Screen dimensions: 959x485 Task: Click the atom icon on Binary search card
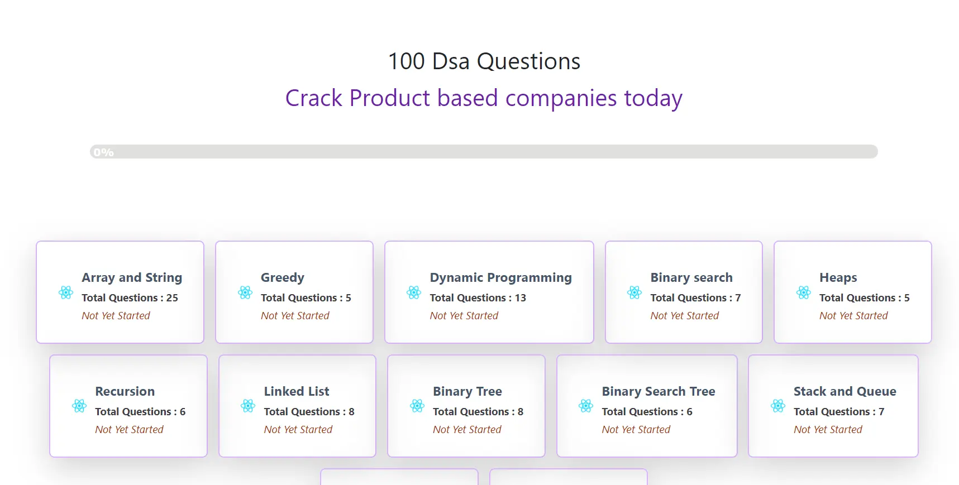tap(634, 292)
